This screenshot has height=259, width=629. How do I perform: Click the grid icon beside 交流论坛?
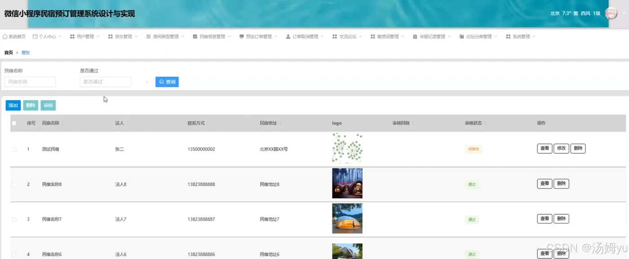click(x=335, y=37)
